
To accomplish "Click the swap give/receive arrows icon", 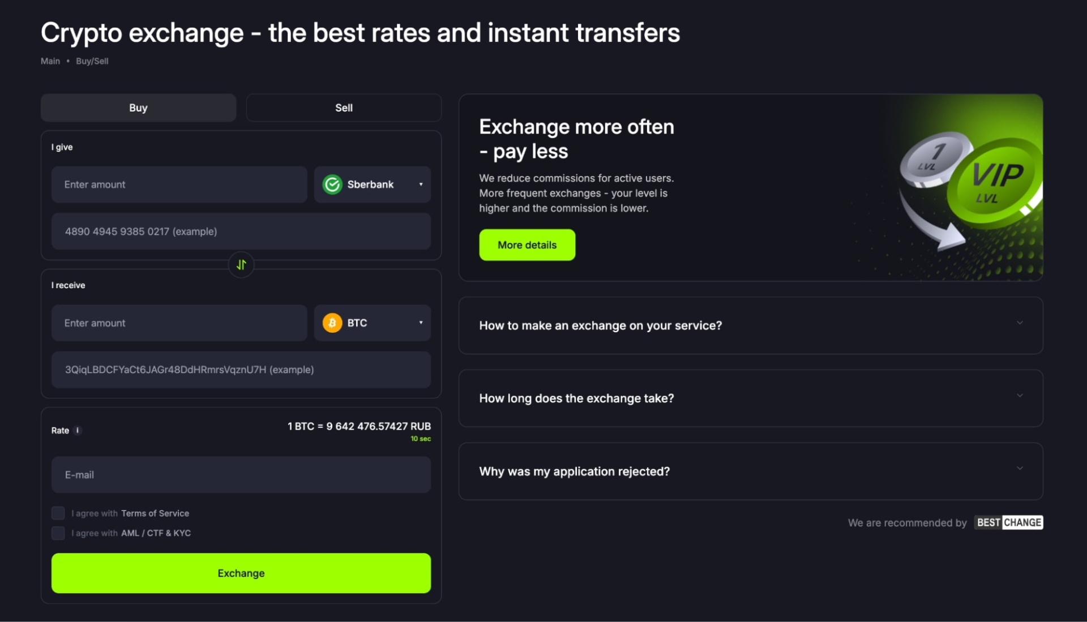I will pyautogui.click(x=241, y=265).
